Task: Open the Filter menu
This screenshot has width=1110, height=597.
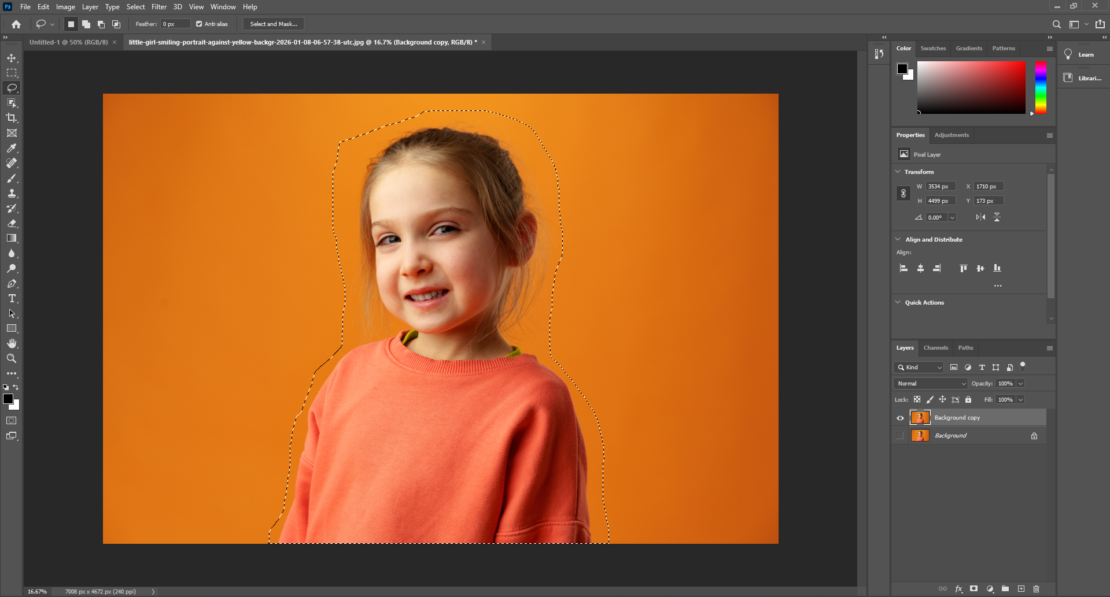Action: pyautogui.click(x=159, y=6)
